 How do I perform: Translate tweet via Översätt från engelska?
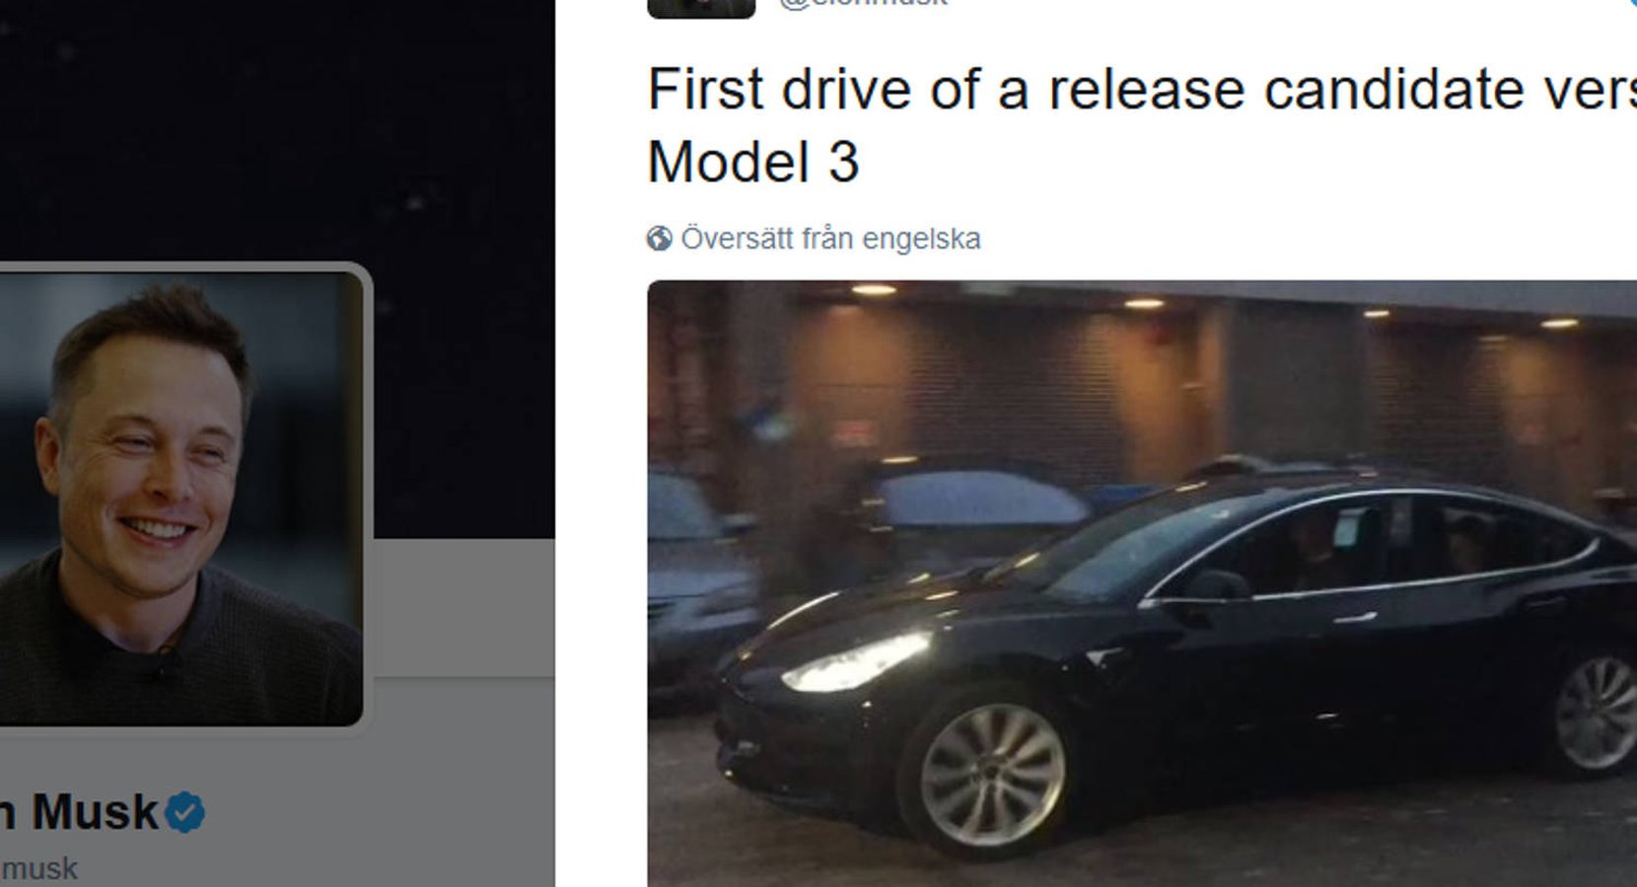[830, 239]
